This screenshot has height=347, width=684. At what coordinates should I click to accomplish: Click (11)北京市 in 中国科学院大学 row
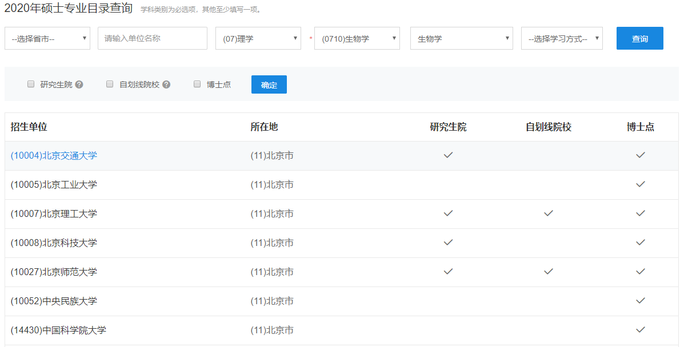(x=272, y=330)
